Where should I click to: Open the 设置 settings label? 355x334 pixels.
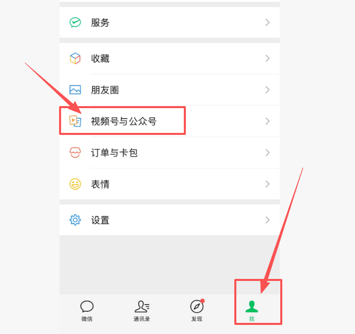pyautogui.click(x=100, y=220)
